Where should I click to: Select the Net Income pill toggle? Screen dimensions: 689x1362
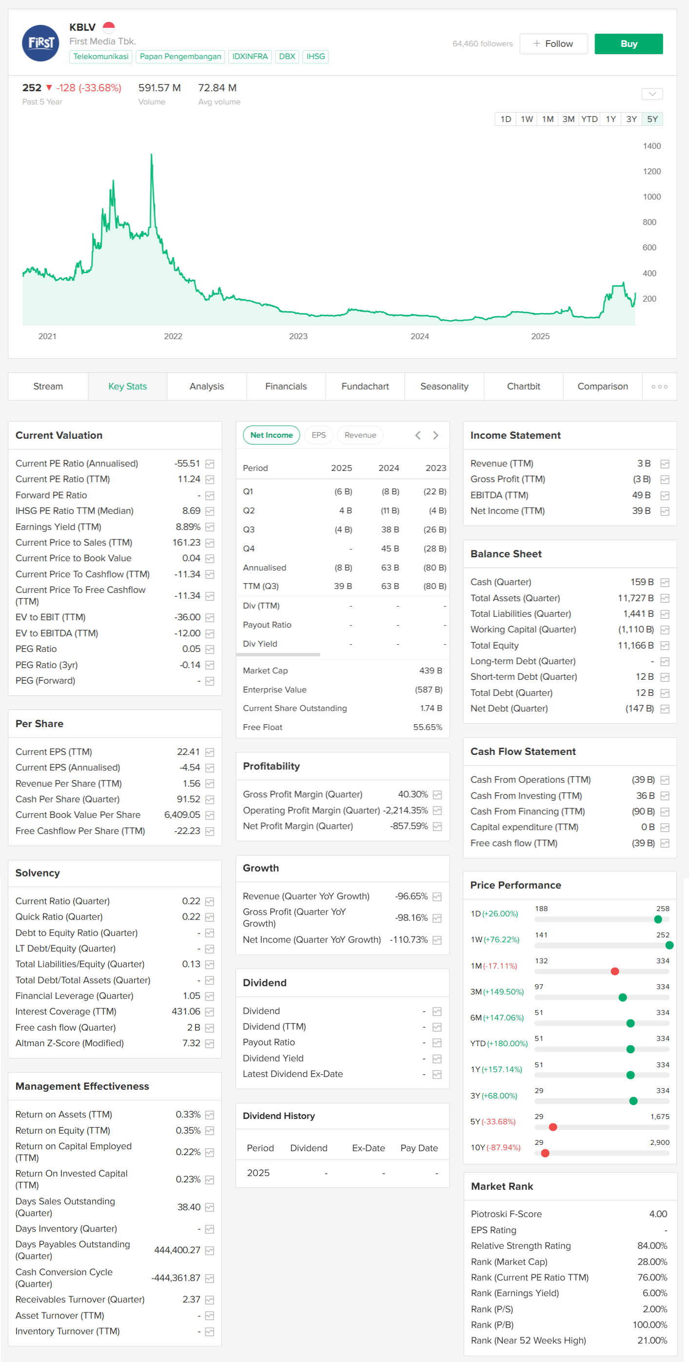(x=271, y=435)
